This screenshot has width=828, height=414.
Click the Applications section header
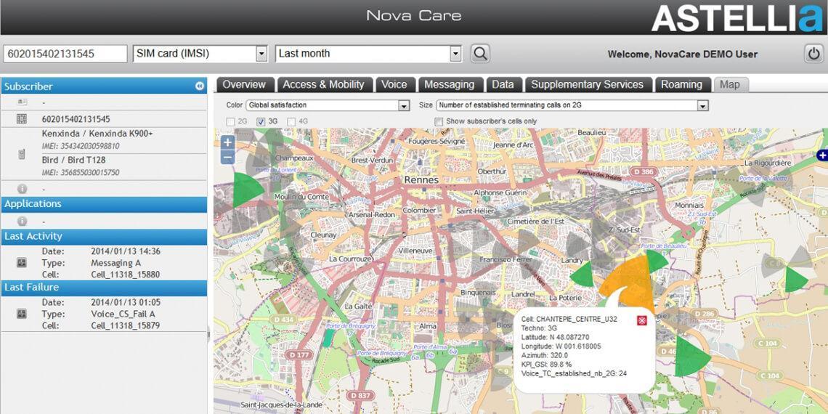pos(104,204)
